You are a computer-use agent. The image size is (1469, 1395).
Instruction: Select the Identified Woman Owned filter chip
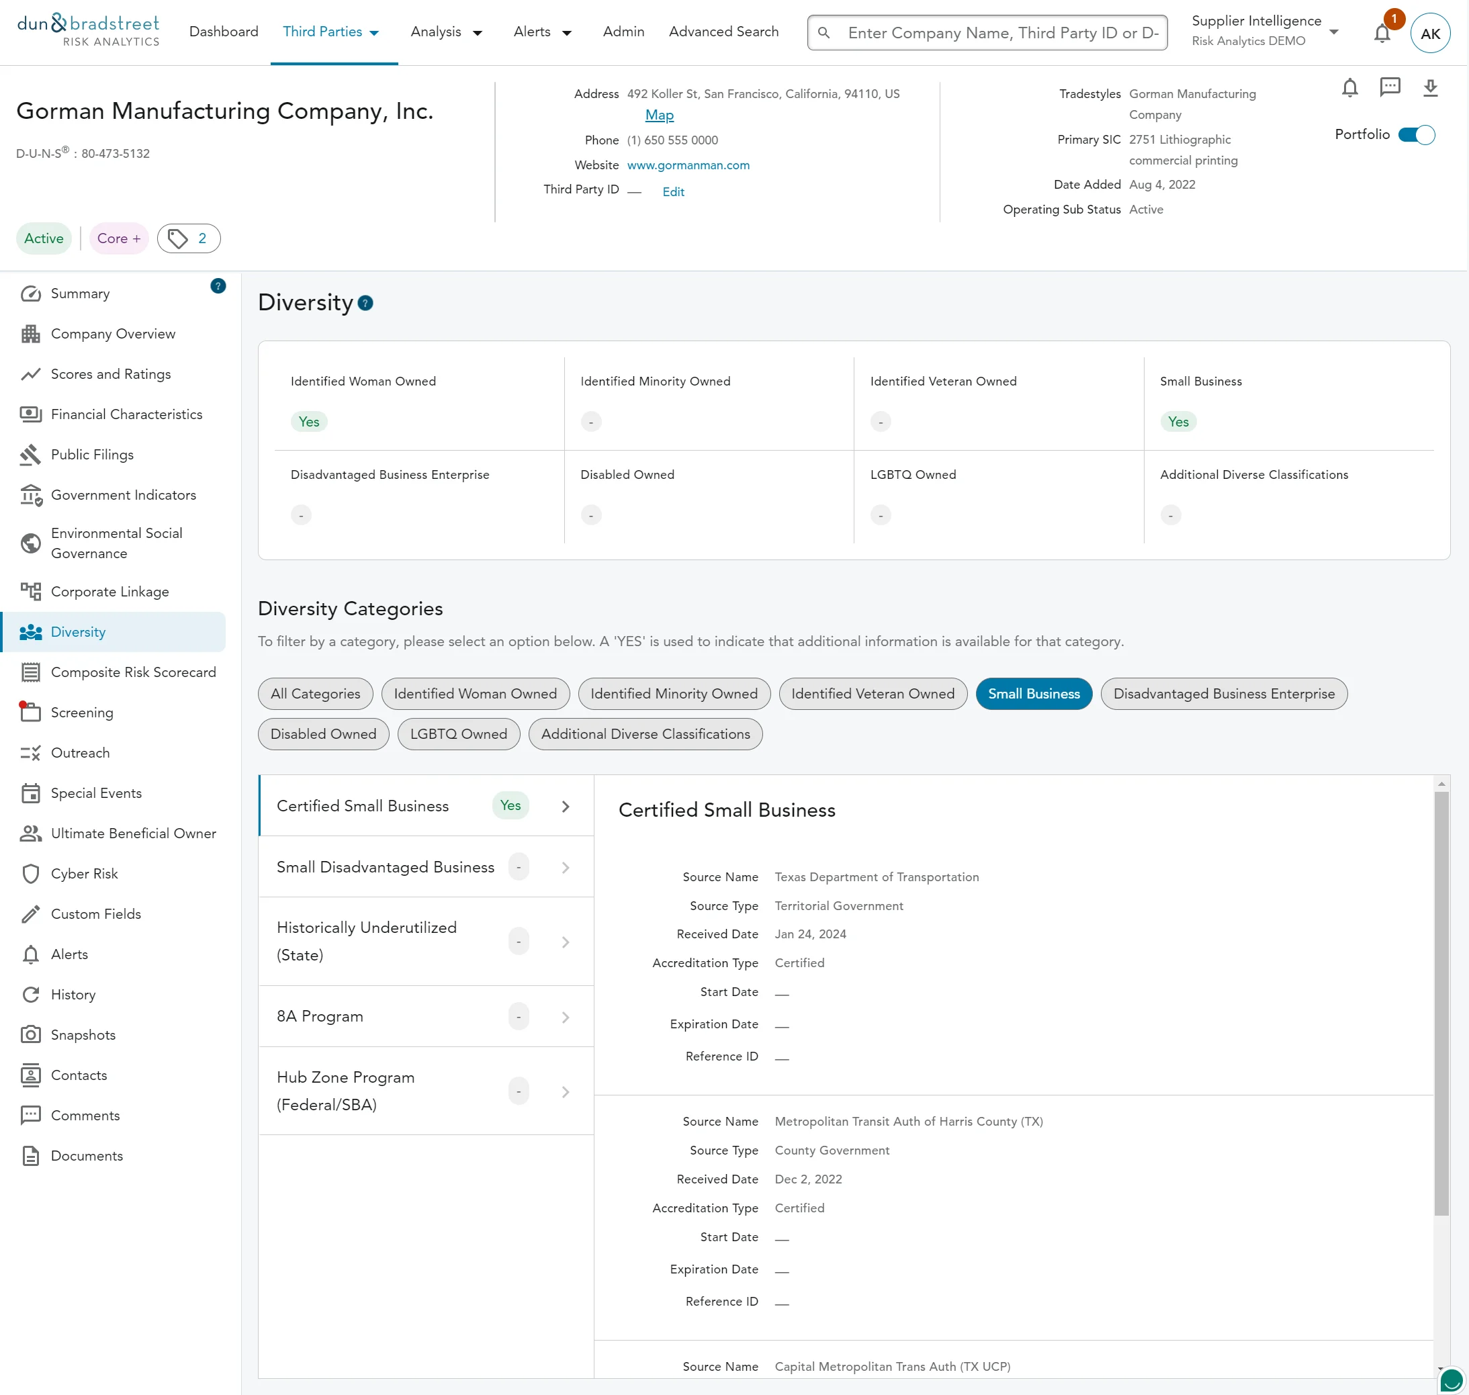pos(474,694)
